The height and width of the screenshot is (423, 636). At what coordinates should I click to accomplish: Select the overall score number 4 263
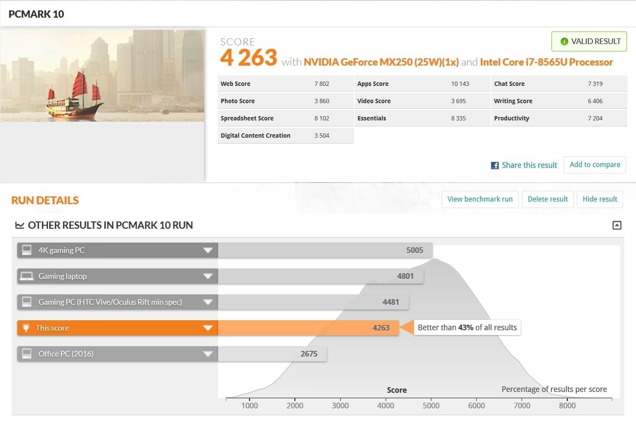[x=249, y=58]
